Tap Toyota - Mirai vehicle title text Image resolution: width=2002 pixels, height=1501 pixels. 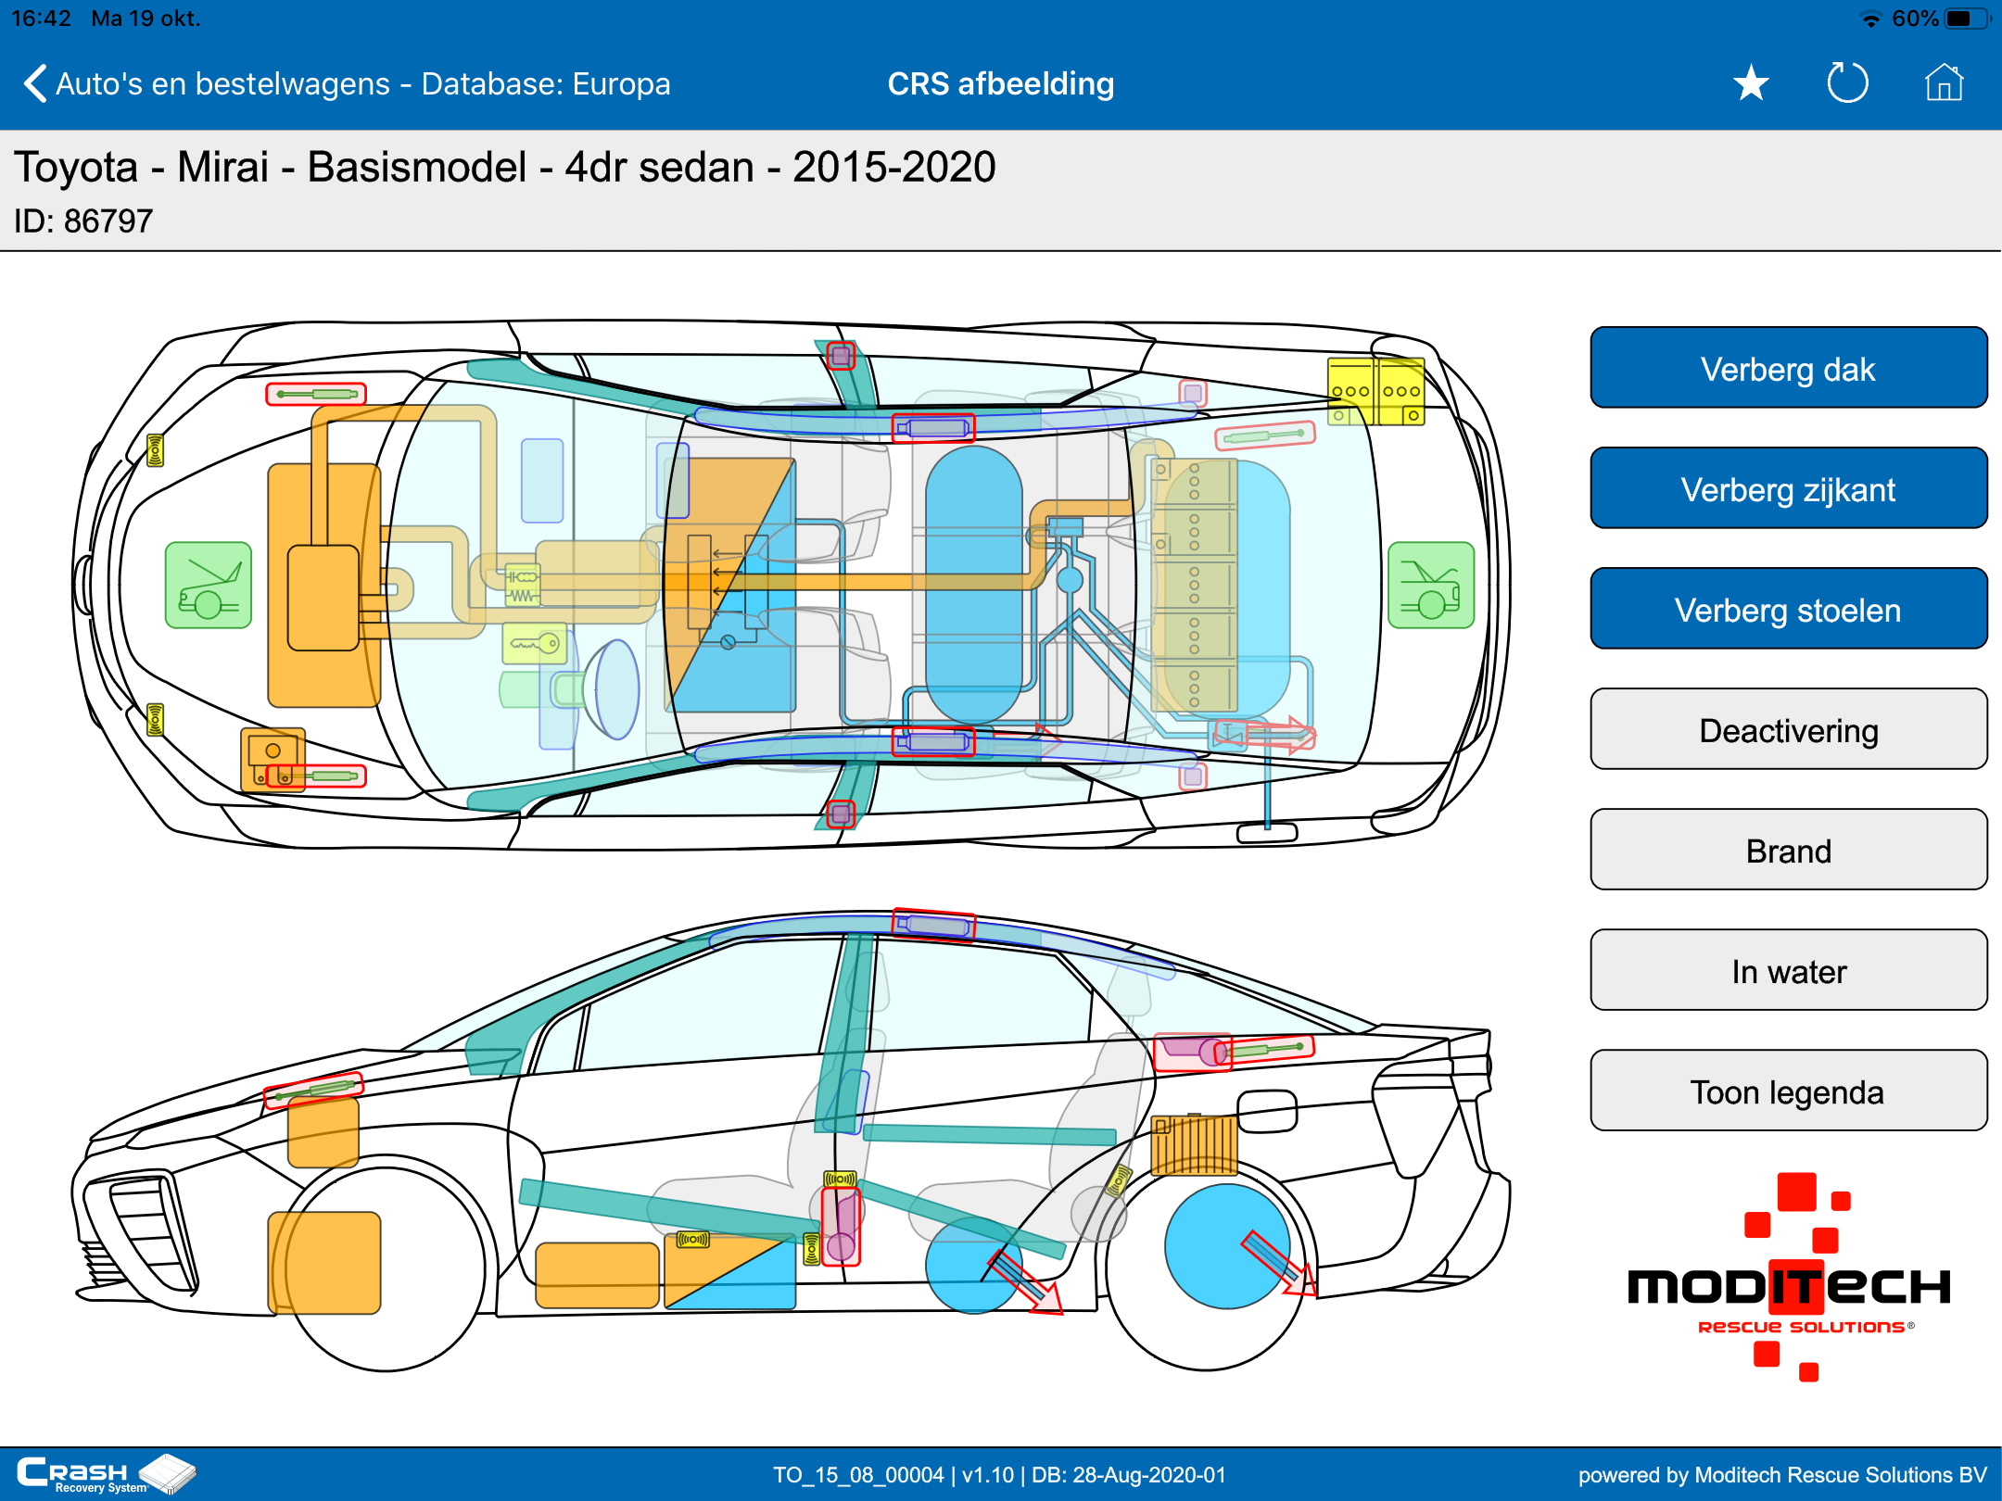[x=504, y=168]
